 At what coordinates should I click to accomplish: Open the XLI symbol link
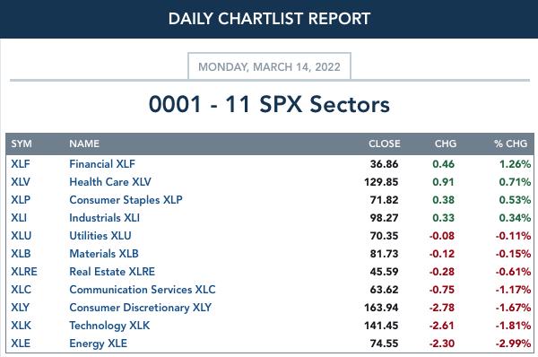tap(19, 218)
